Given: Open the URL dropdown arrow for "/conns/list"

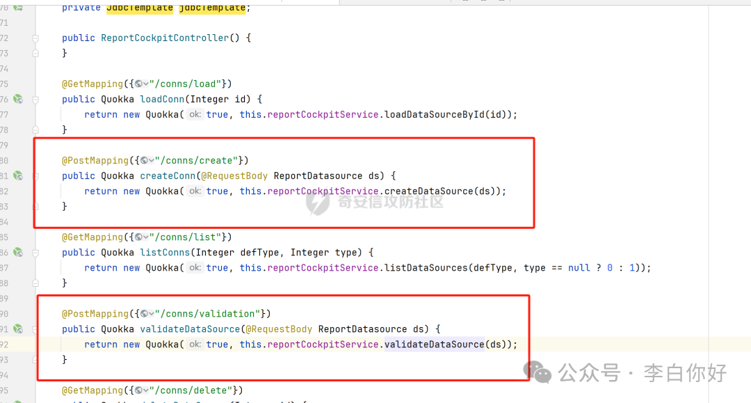Looking at the screenshot, I should coord(146,237).
